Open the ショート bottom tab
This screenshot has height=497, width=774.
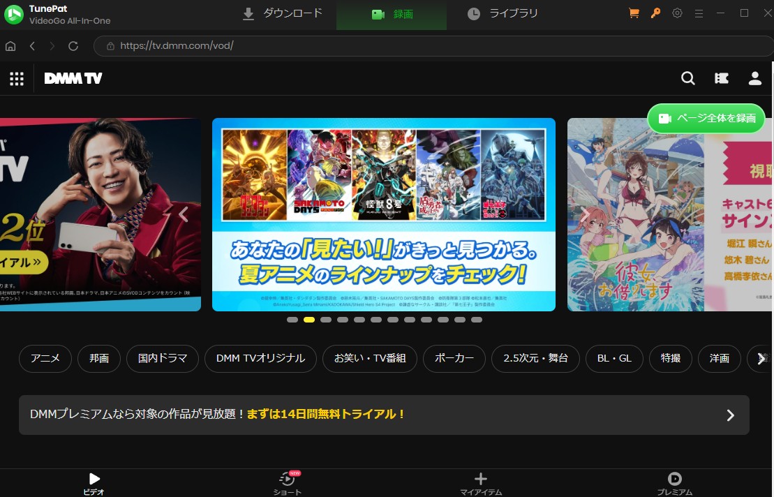point(288,484)
